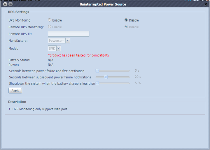Click the Powercom manufacture text box
Viewport: 210px width, 150px height.
point(57,40)
